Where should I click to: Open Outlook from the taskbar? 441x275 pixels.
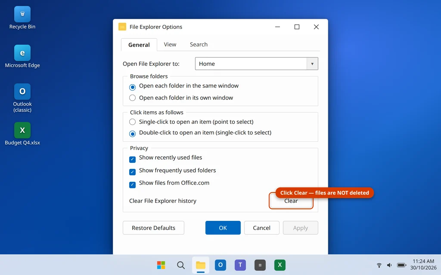tap(220, 265)
